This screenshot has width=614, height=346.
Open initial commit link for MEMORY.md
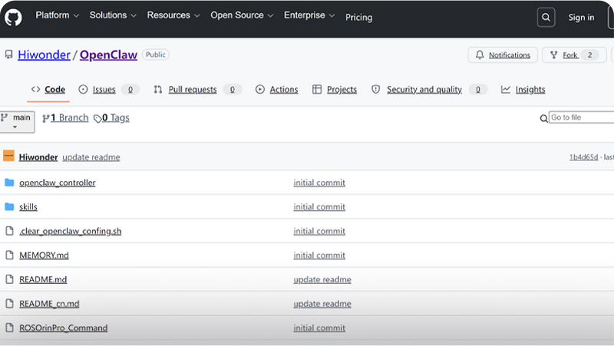click(x=319, y=255)
